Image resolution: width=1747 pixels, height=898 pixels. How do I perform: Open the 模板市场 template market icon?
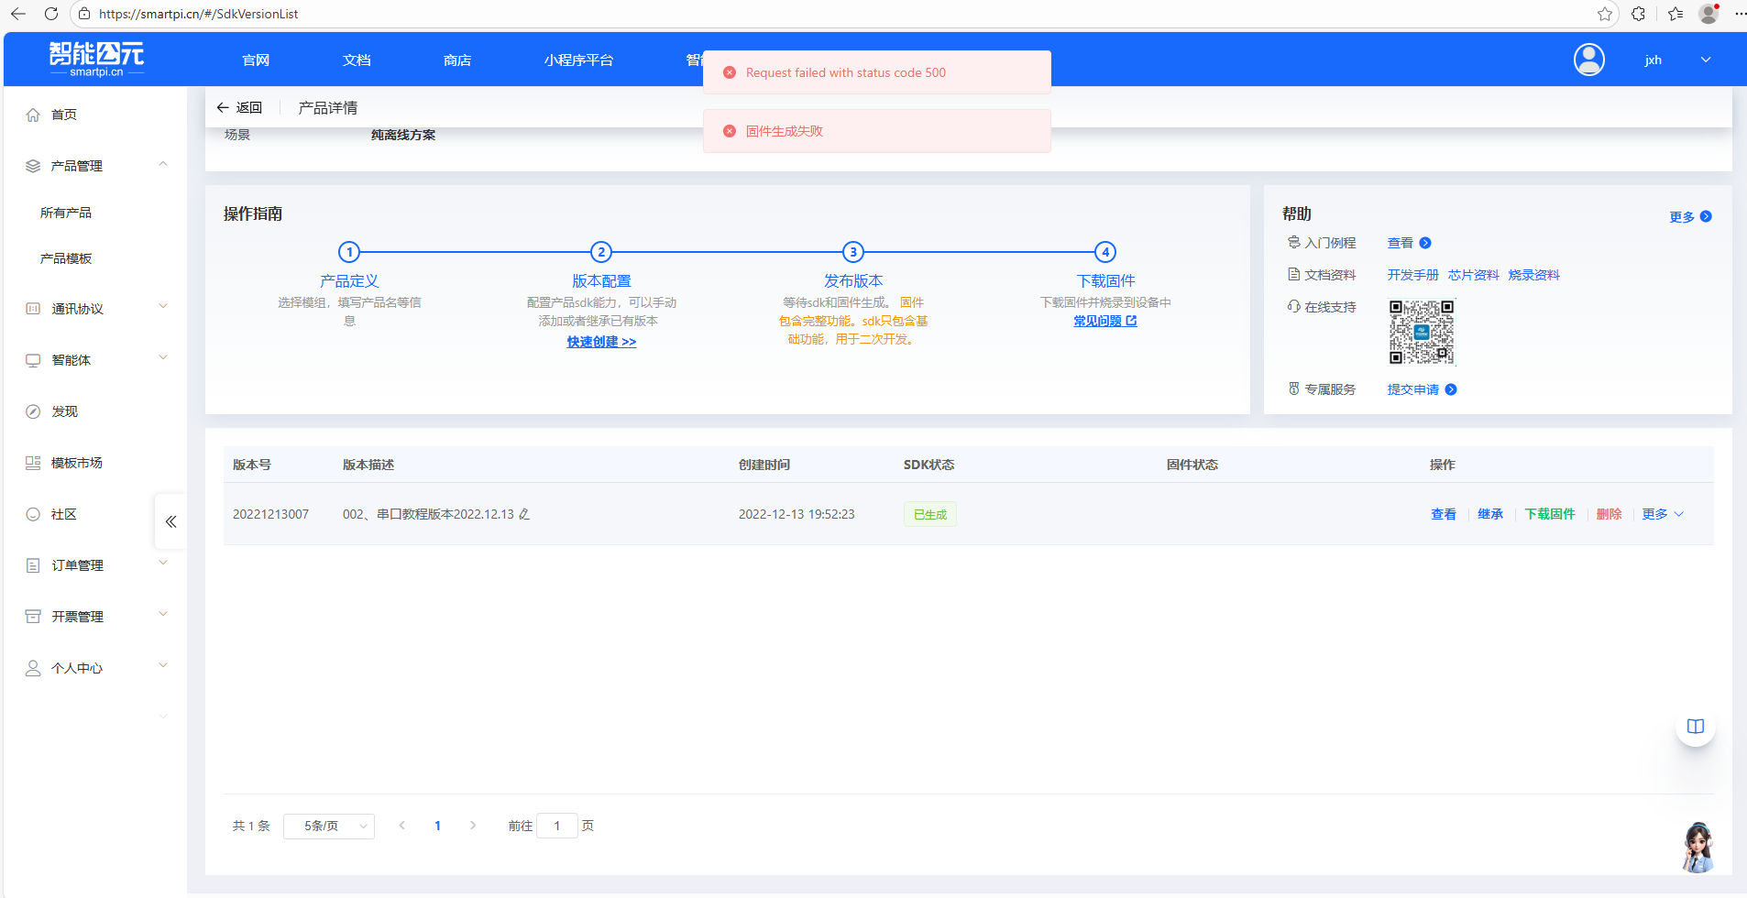33,462
